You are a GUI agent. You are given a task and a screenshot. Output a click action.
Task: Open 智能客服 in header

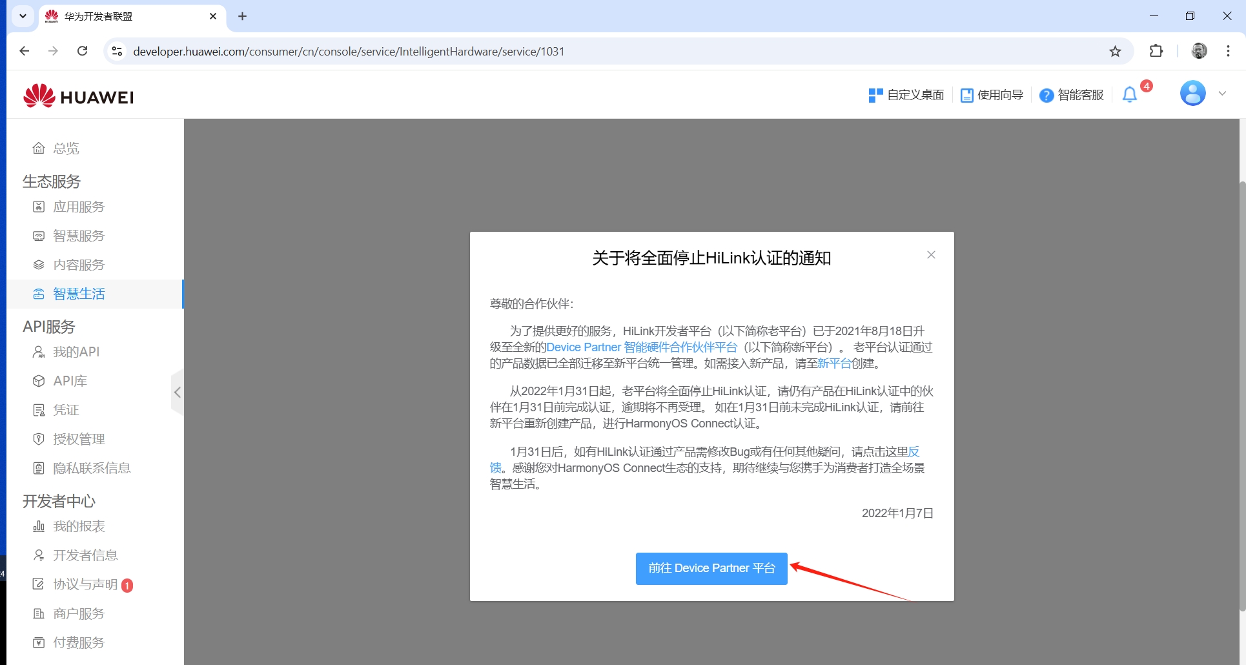(x=1072, y=95)
